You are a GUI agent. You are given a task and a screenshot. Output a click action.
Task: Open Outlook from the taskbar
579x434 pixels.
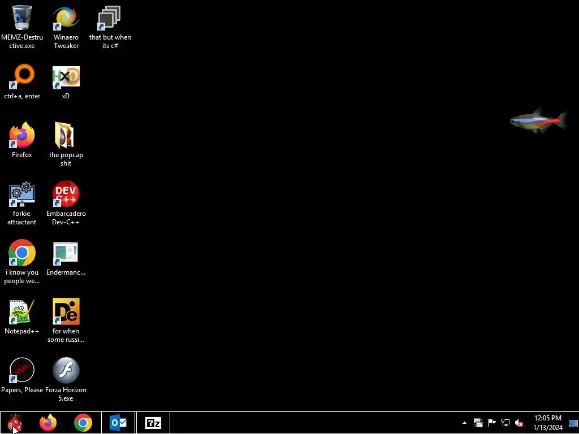click(x=118, y=423)
